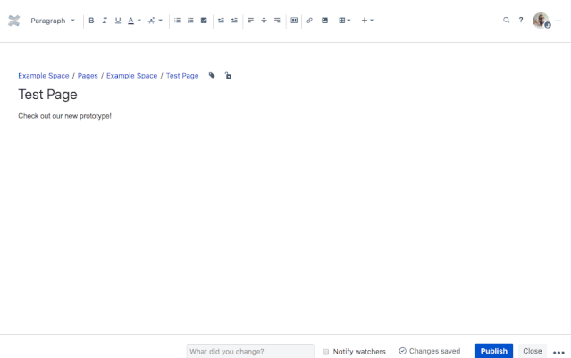This screenshot has height=358, width=571.
Task: Open the insert more content plus menu
Action: pyautogui.click(x=367, y=21)
